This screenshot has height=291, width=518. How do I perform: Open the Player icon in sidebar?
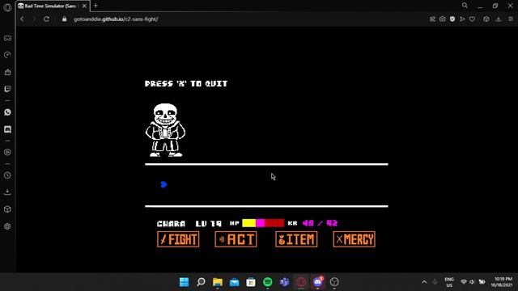point(7,153)
